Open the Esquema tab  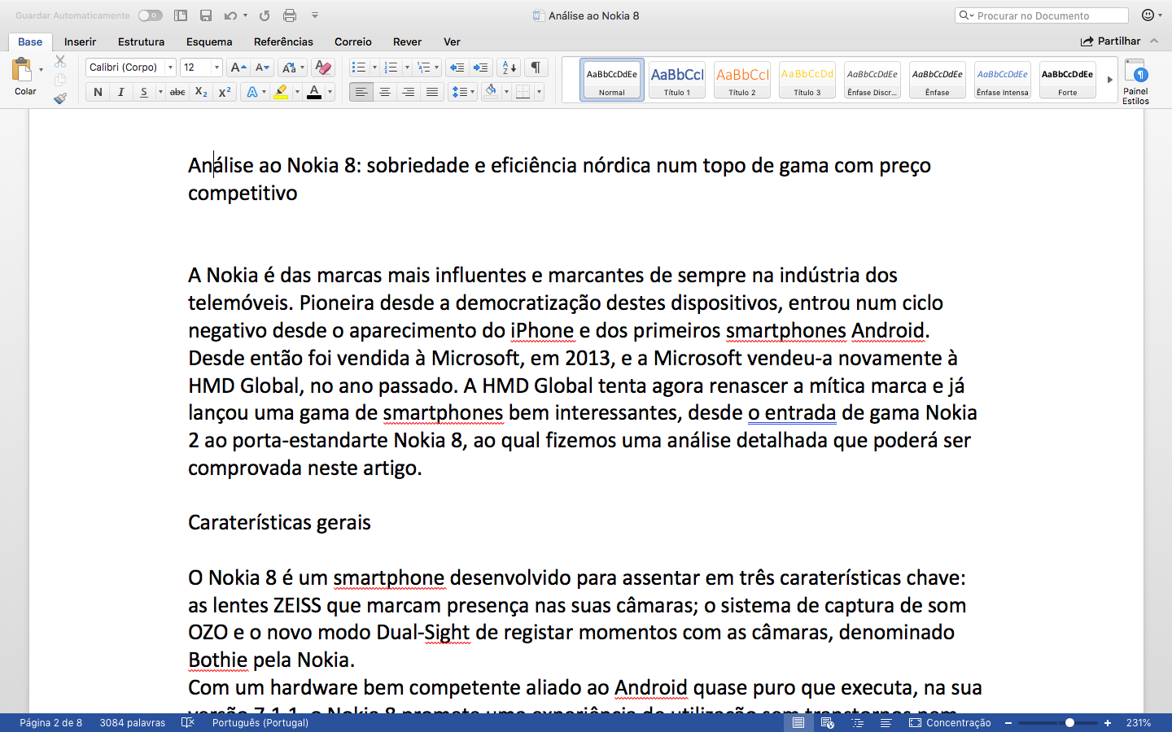209,41
